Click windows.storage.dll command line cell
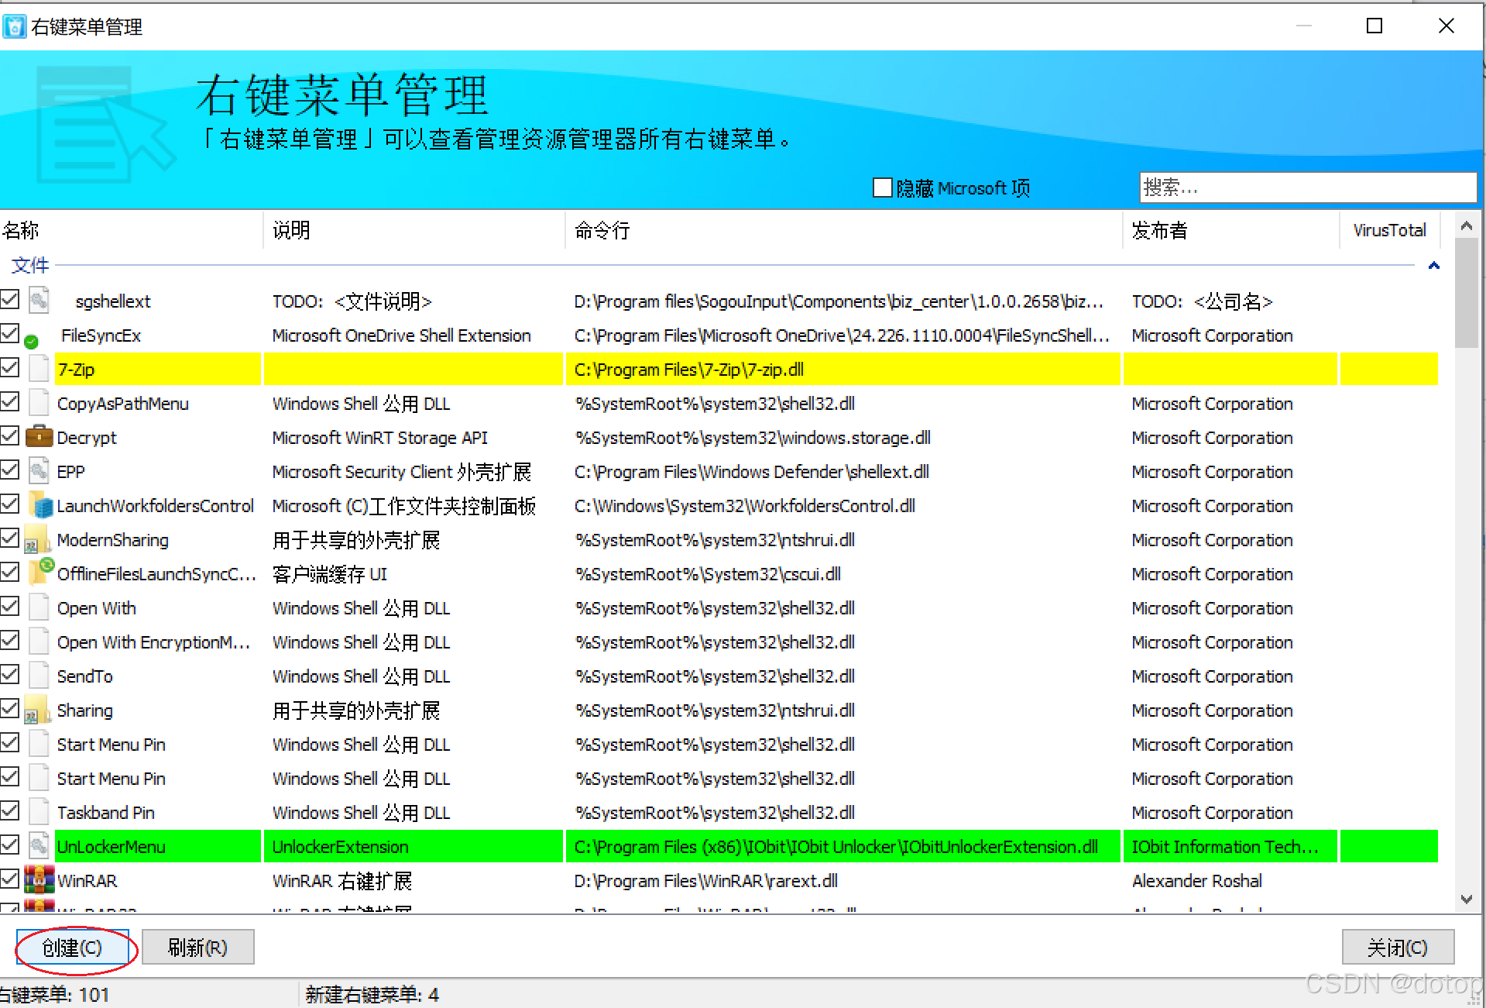The width and height of the screenshot is (1486, 1008). (x=752, y=438)
